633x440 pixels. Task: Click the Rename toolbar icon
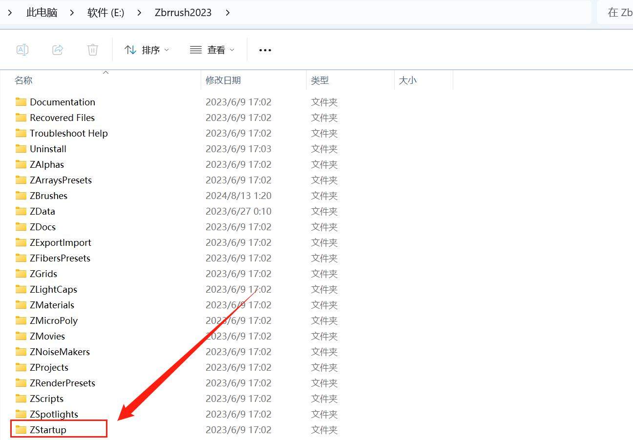point(22,50)
